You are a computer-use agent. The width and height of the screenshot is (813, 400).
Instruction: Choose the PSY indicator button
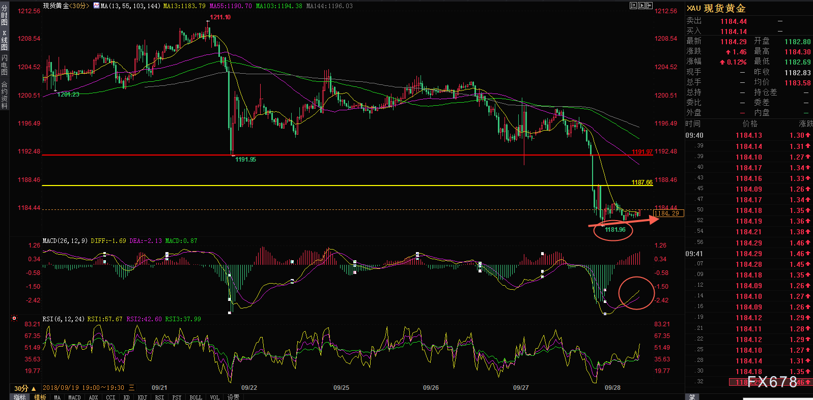[177, 397]
